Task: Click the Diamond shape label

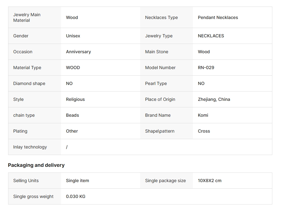Action: (x=29, y=83)
